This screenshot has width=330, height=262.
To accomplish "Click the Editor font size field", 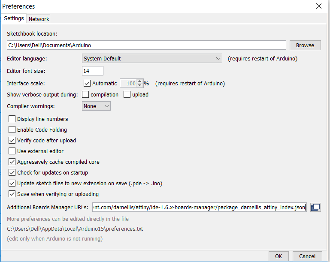I will click(x=93, y=71).
